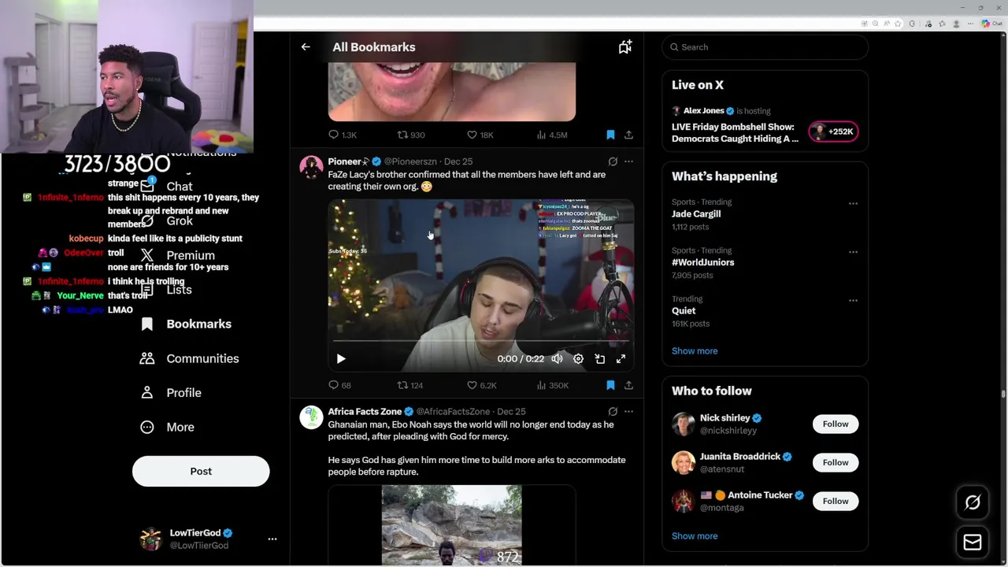Follow Nick shirley
Image resolution: width=1008 pixels, height=567 pixels.
(x=836, y=424)
